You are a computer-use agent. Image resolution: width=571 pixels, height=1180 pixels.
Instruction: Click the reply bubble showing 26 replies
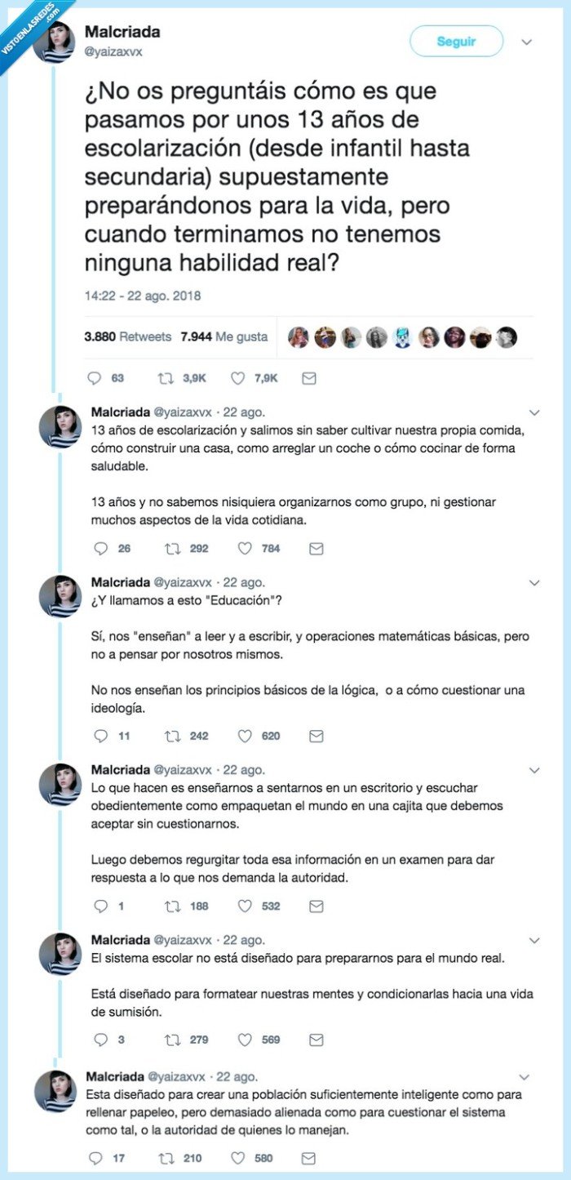[x=100, y=548]
